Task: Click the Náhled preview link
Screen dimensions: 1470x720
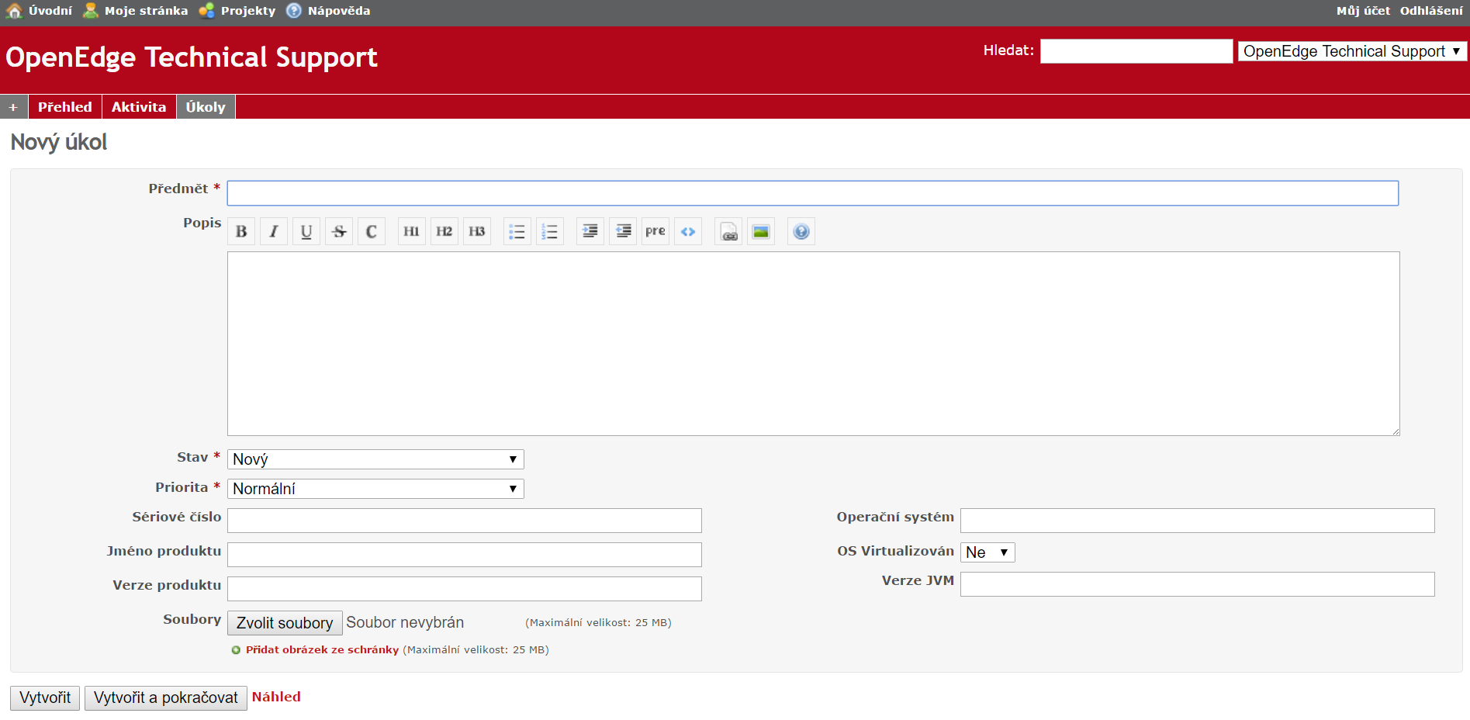Action: 276,697
